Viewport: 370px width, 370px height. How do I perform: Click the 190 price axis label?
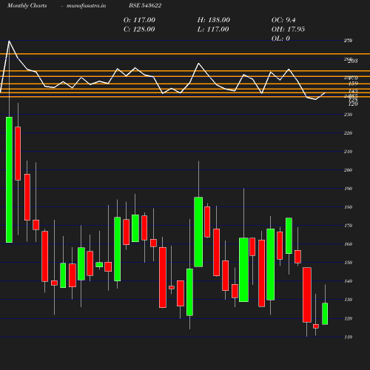coord(348,189)
